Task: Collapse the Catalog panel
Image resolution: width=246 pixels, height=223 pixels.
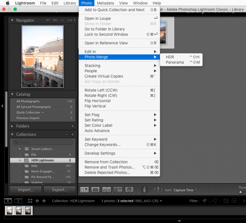Action: click(x=12, y=94)
